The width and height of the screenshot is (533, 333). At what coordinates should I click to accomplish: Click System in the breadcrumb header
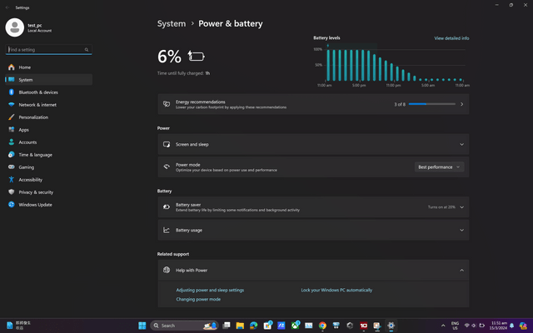point(172,24)
